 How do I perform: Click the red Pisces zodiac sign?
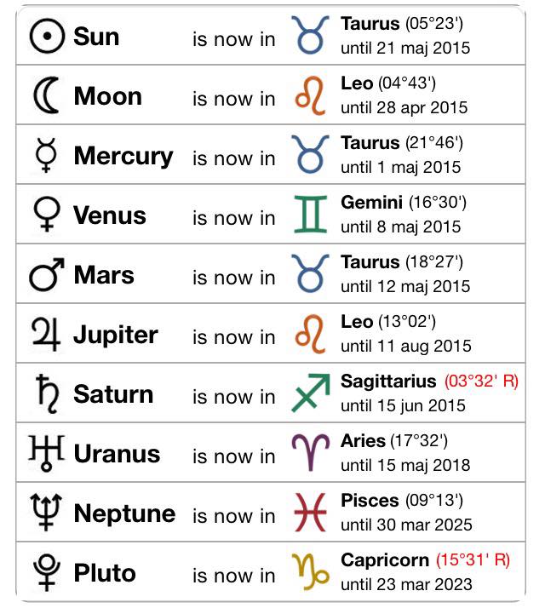tap(310, 513)
